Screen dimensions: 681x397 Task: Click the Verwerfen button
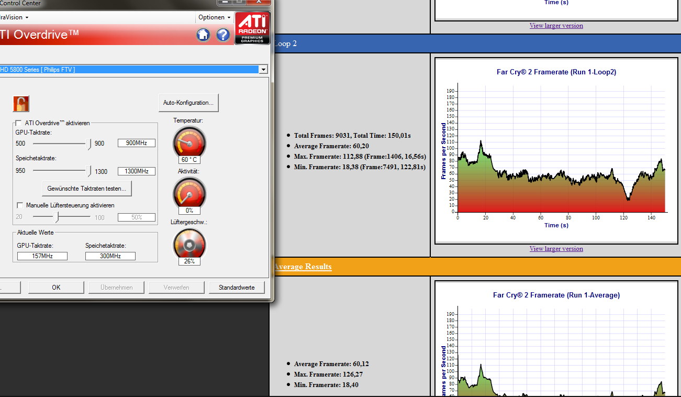point(176,288)
